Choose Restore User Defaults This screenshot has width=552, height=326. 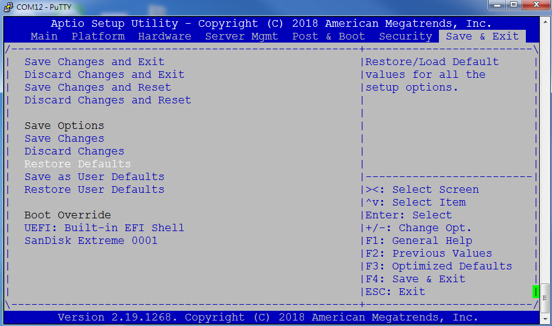(x=94, y=189)
